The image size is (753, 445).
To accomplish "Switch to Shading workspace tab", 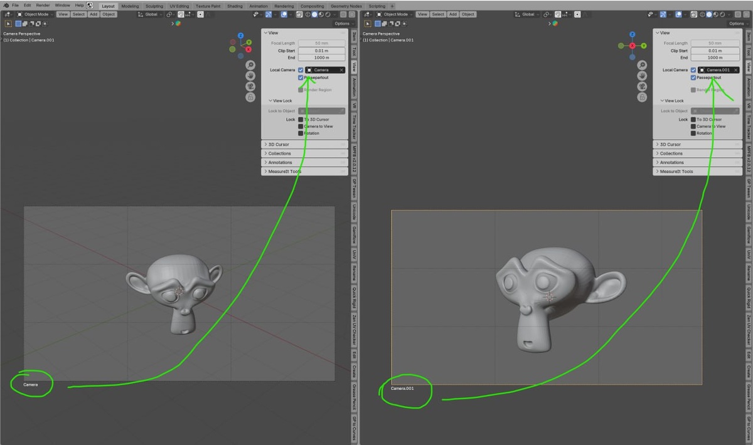I will tap(235, 6).
